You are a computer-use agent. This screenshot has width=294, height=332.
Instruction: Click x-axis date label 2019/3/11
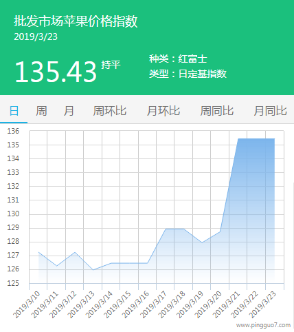pyautogui.click(x=45, y=304)
